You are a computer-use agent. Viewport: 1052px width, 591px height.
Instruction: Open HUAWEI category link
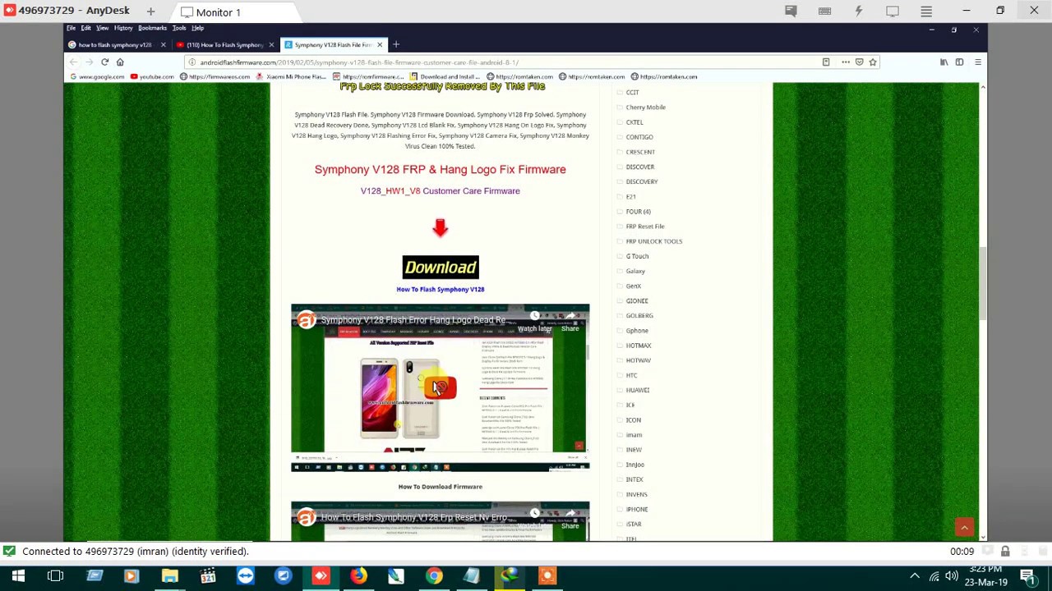[637, 390]
